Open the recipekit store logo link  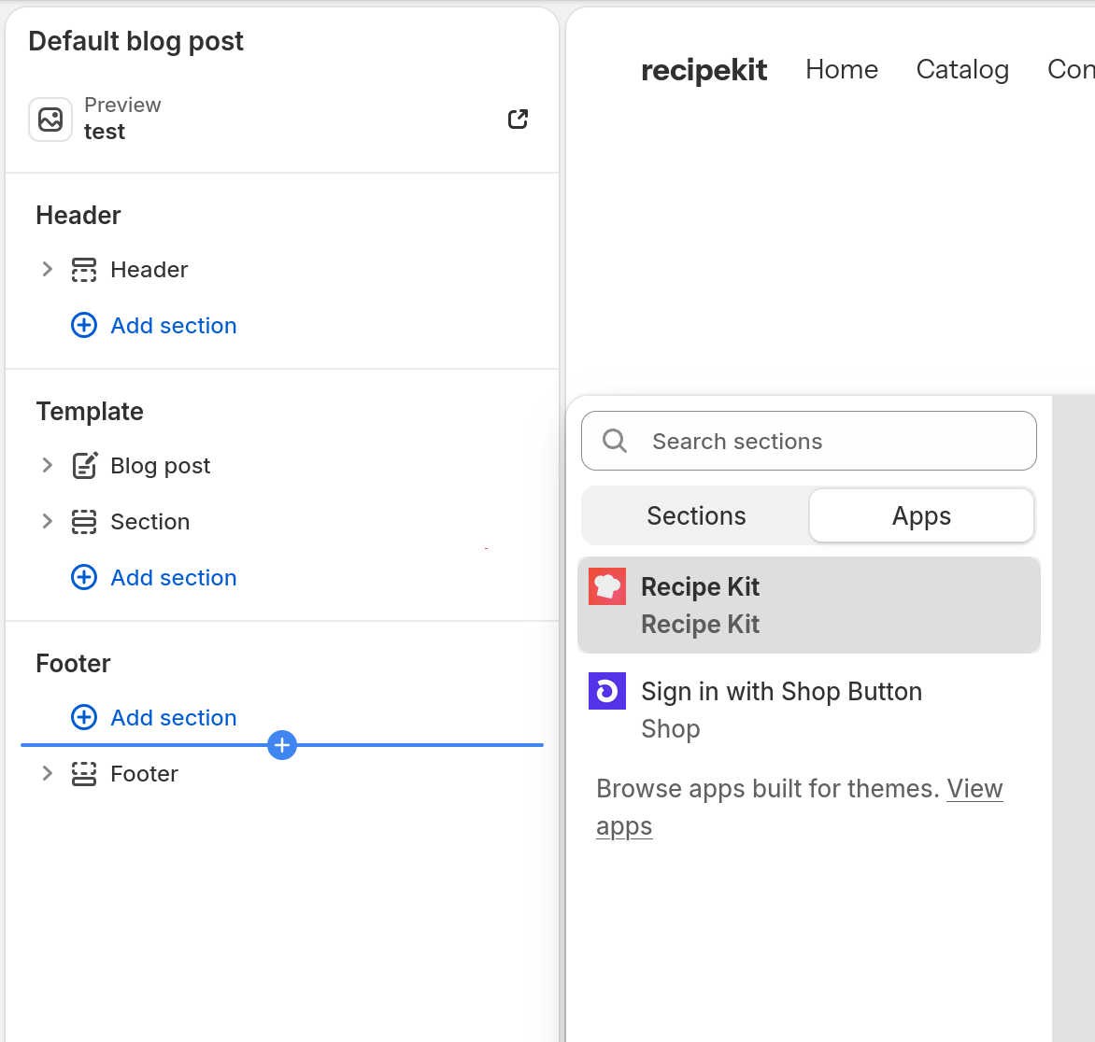pos(704,70)
